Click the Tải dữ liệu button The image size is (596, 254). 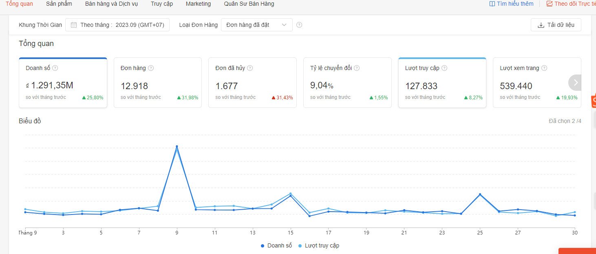tap(556, 25)
